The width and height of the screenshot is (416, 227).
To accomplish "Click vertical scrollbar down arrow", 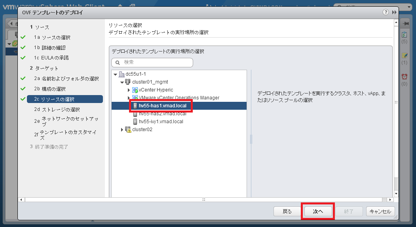I will tap(396, 194).
